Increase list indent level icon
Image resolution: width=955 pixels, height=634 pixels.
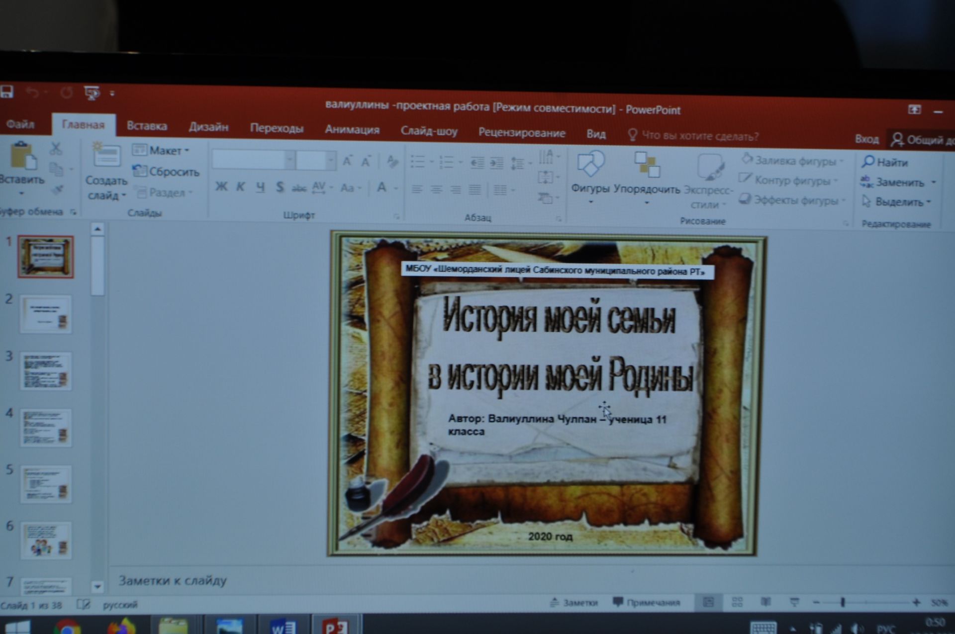(496, 163)
